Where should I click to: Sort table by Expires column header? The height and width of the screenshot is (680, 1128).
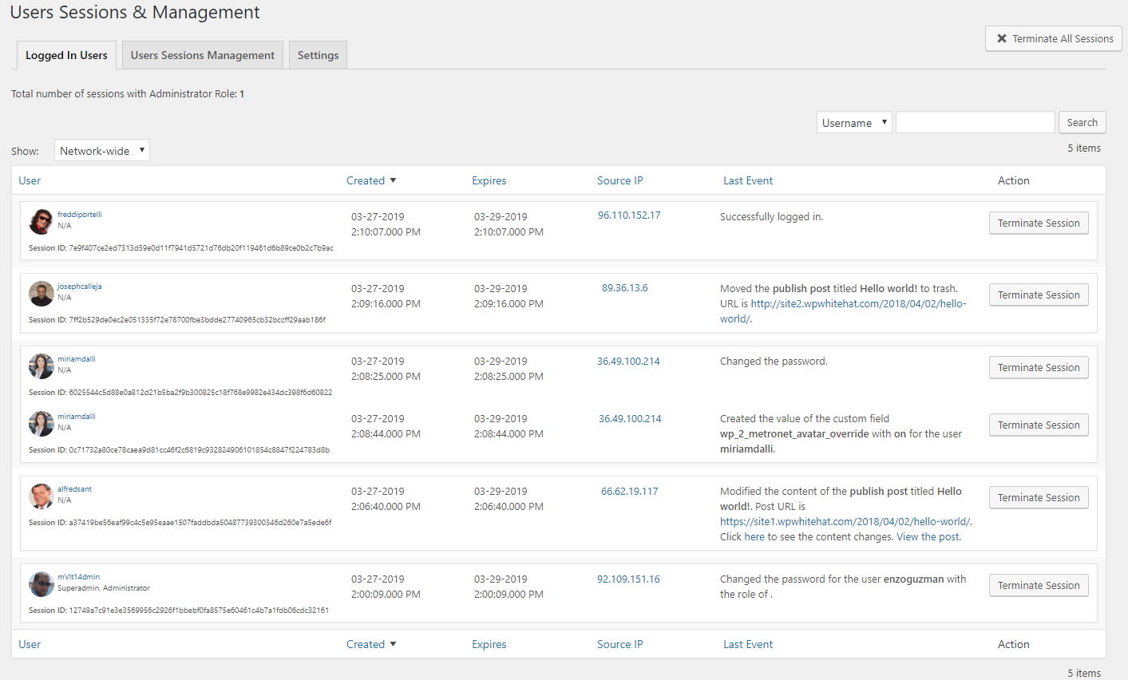click(x=489, y=181)
